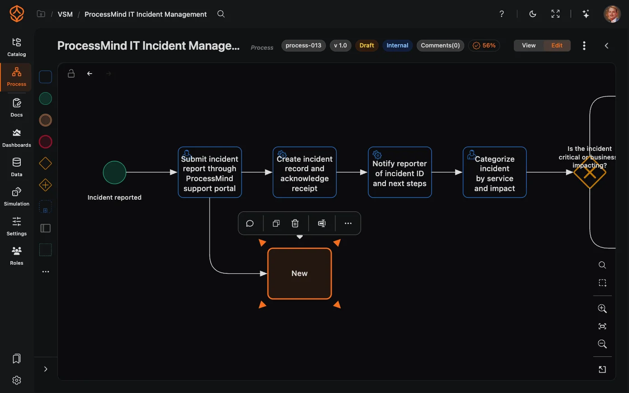
Task: Select the green start event shape
Action: 46,98
